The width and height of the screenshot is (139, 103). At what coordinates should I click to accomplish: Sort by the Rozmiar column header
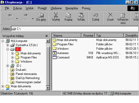pyautogui.click(x=88, y=36)
